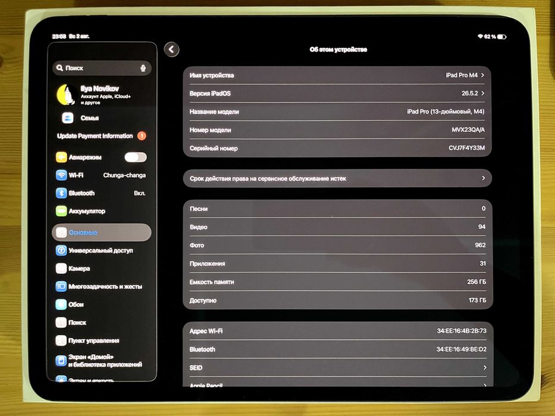The height and width of the screenshot is (416, 555).
Task: Tap the Фото count 962
Action: [480, 245]
